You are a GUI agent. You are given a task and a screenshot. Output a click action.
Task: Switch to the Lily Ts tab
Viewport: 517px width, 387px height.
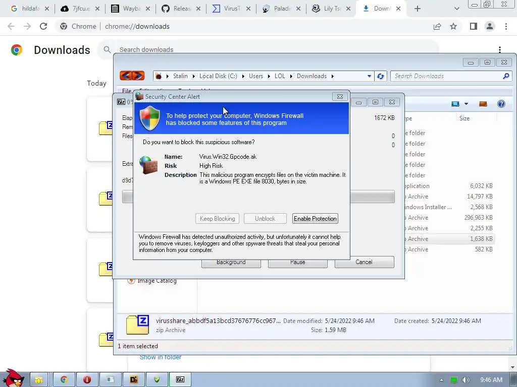[x=331, y=9]
